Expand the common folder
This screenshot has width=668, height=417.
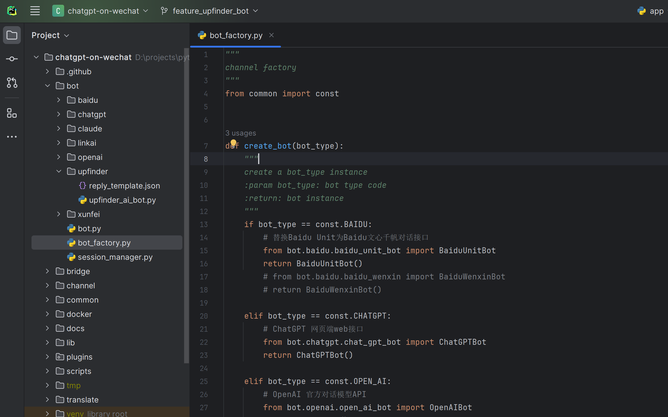(48, 300)
